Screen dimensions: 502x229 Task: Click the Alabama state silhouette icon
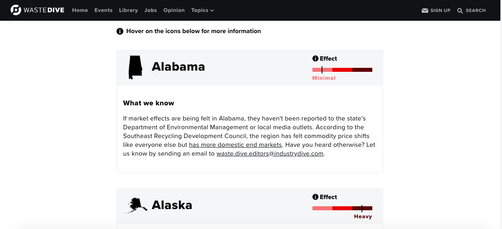tap(135, 67)
